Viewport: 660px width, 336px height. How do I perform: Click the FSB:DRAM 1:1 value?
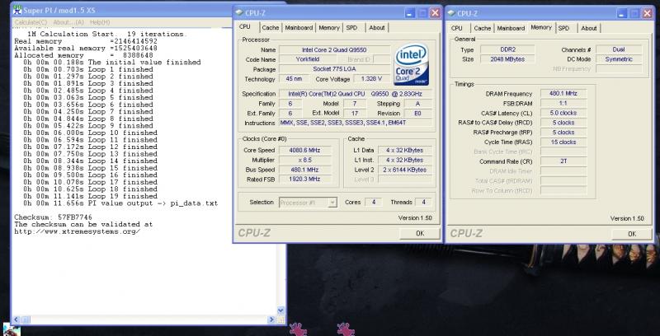point(563,103)
